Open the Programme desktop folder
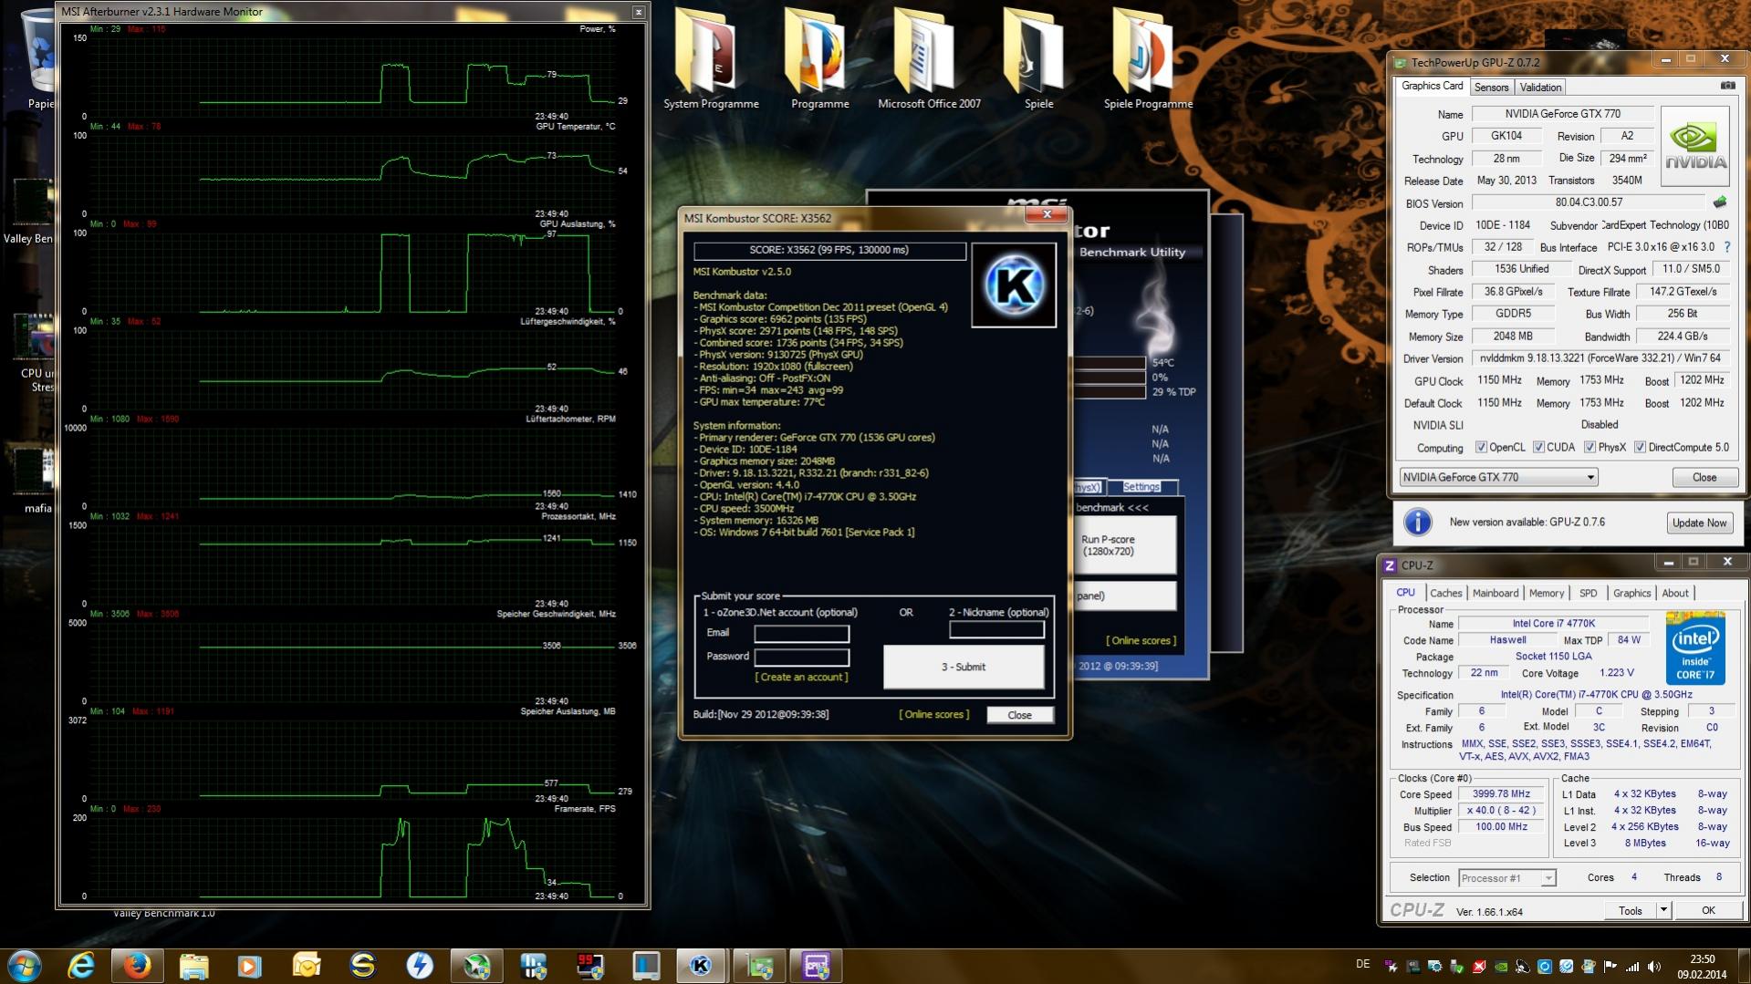The image size is (1751, 984). click(819, 58)
